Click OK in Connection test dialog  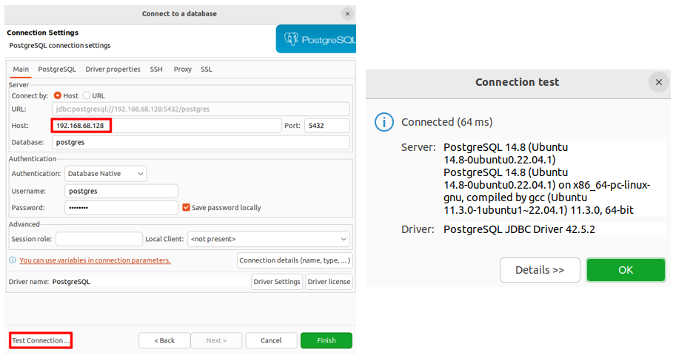pyautogui.click(x=626, y=270)
